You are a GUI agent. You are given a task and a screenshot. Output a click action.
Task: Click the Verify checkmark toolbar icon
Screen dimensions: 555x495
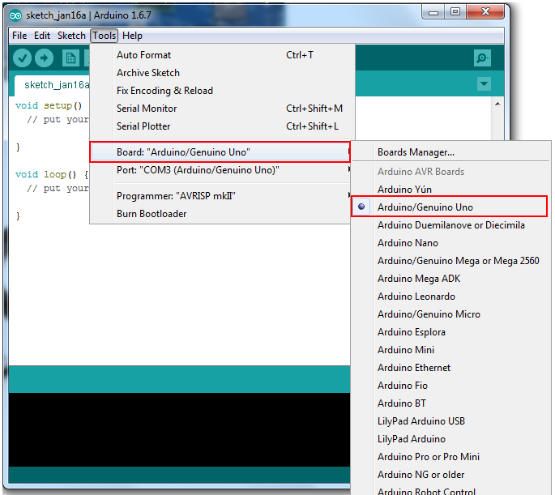click(22, 58)
